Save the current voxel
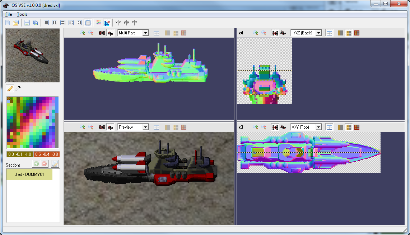Image resolution: width=410 pixels, height=235 pixels. (x=27, y=22)
